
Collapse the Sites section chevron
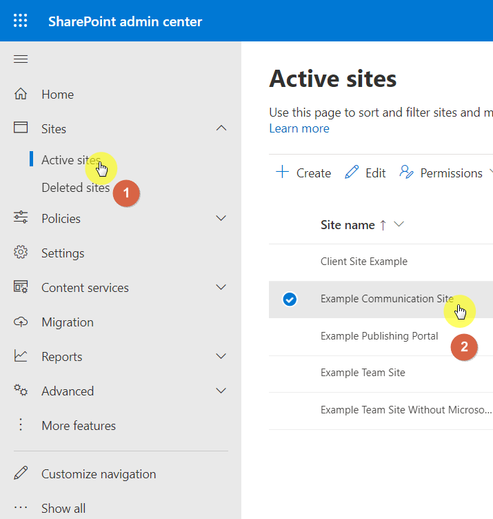pos(221,128)
